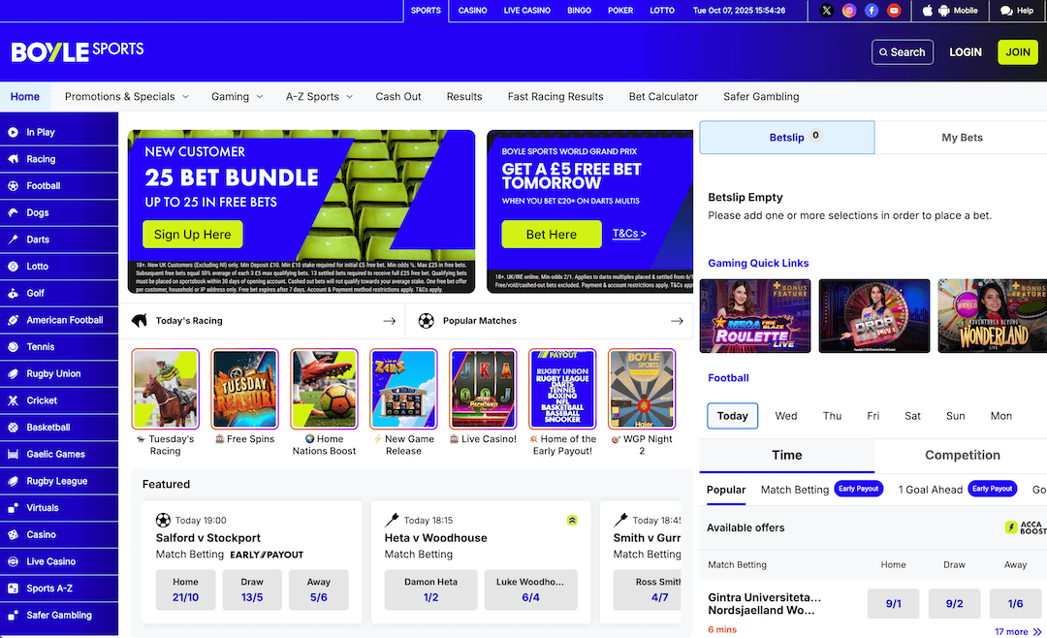The image size is (1047, 638).
Task: Click the Today's Racing arrow icon
Action: pyautogui.click(x=390, y=321)
